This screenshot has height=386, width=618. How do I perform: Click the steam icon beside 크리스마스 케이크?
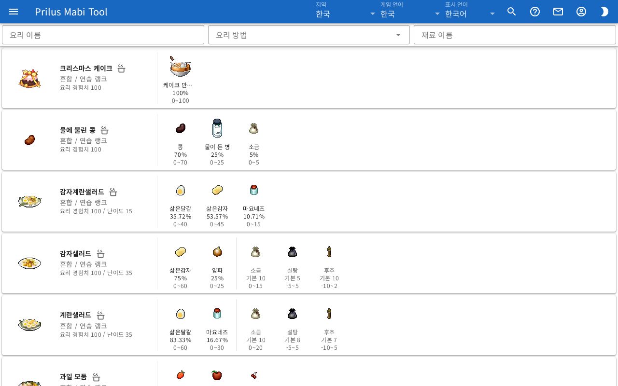pos(122,69)
